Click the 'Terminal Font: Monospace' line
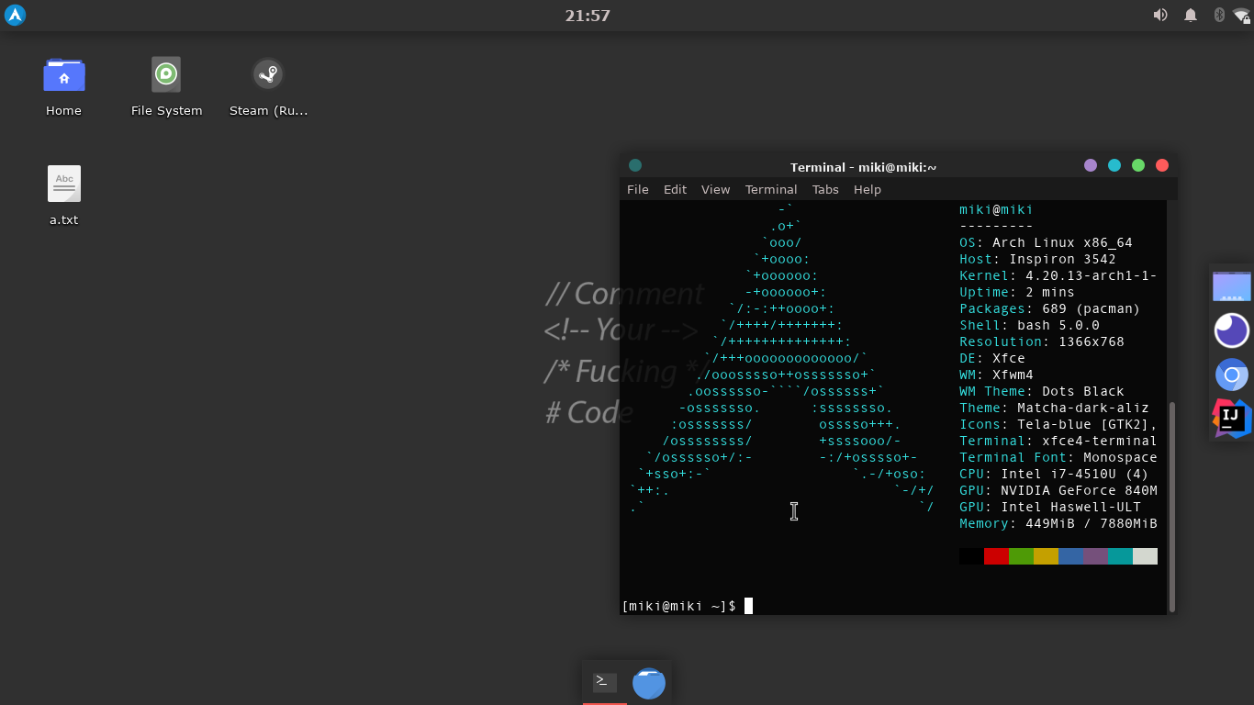 click(1058, 457)
